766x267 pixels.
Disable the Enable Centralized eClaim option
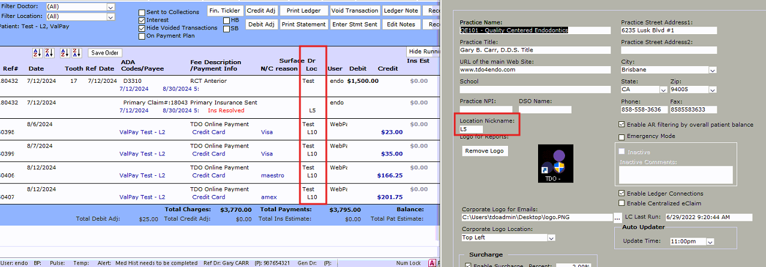coord(621,203)
